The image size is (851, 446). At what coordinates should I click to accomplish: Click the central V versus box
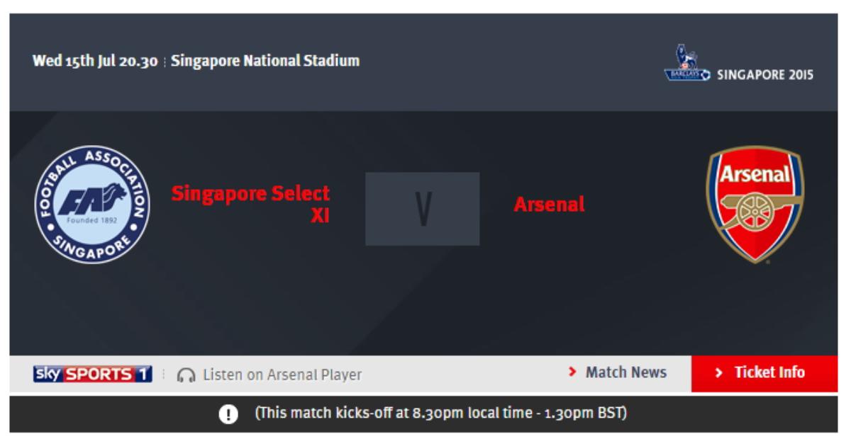tap(423, 209)
